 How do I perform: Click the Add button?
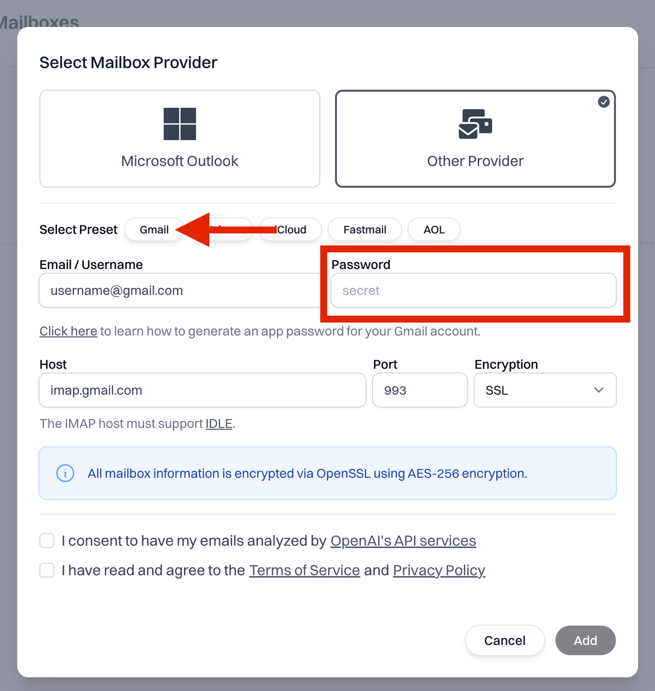(x=586, y=640)
